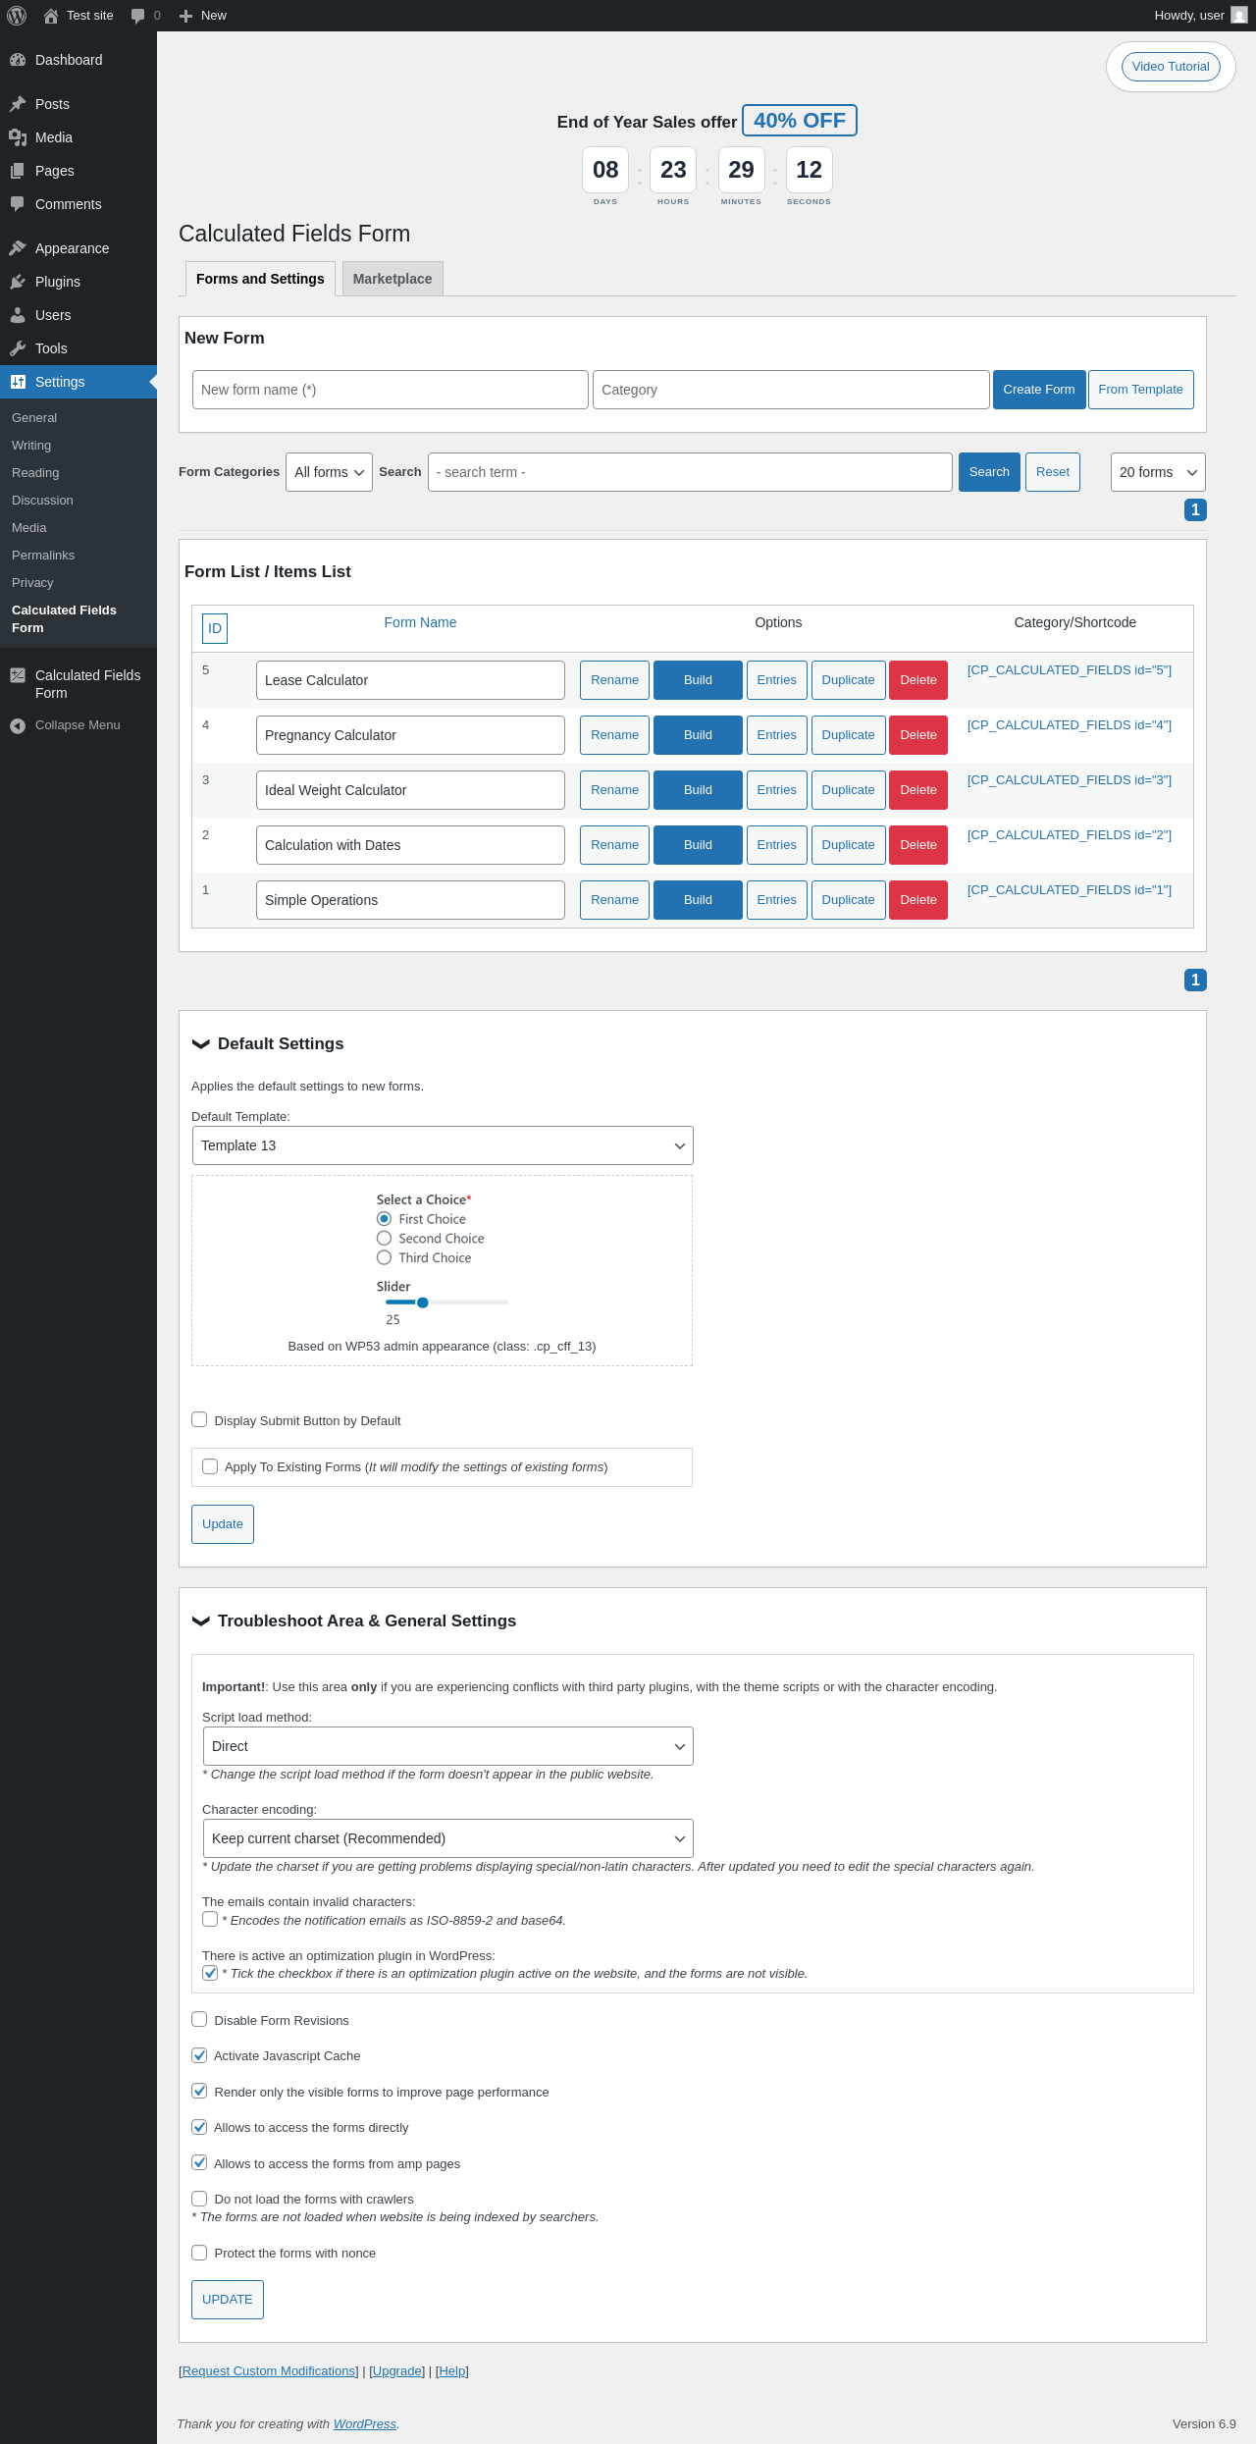Click Build for Lease Calculator
This screenshot has height=2444, width=1256.
[698, 680]
